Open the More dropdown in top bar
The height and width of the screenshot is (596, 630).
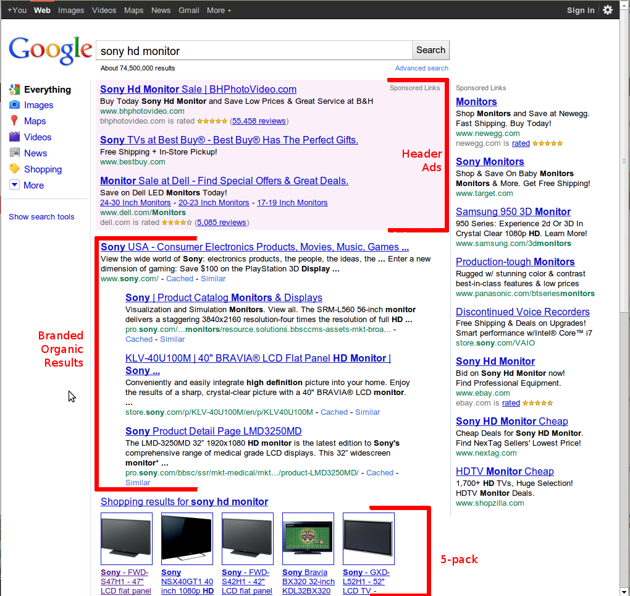coord(219,10)
